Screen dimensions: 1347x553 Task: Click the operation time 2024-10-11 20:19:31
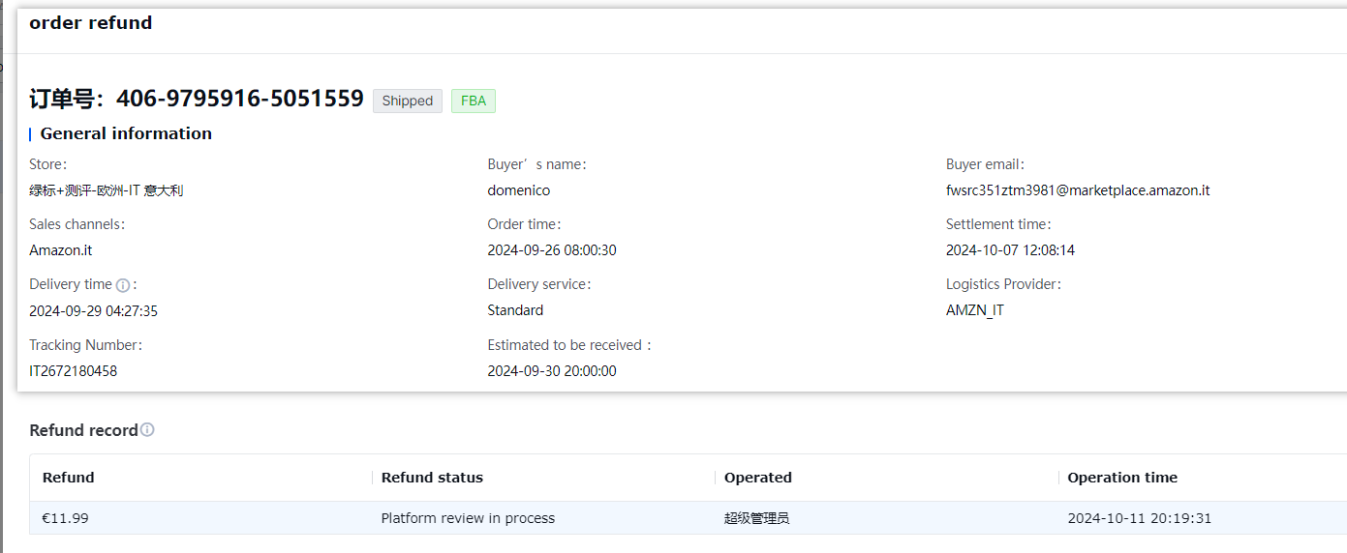[1139, 518]
